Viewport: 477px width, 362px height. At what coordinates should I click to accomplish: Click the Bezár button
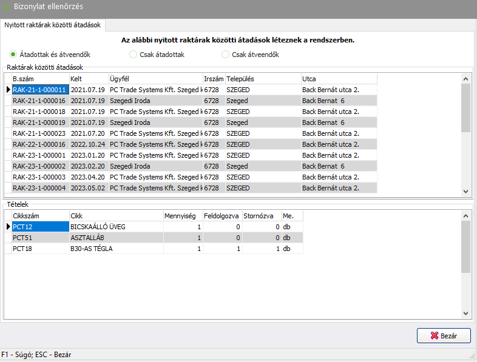pyautogui.click(x=444, y=335)
